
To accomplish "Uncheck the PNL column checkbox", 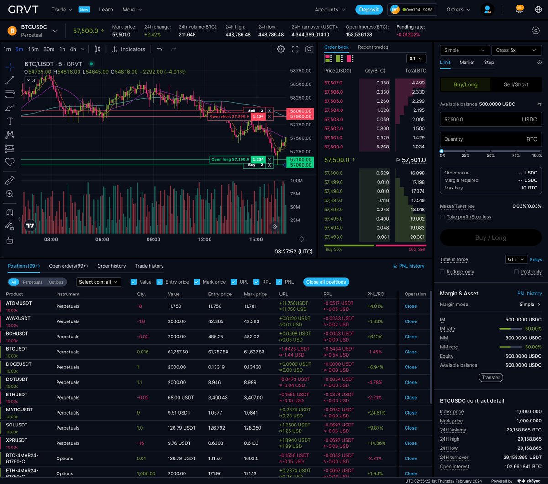I will pyautogui.click(x=279, y=282).
